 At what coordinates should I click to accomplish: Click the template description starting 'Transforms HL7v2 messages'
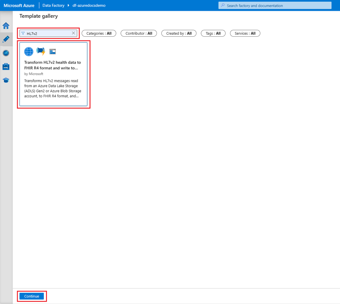click(53, 88)
